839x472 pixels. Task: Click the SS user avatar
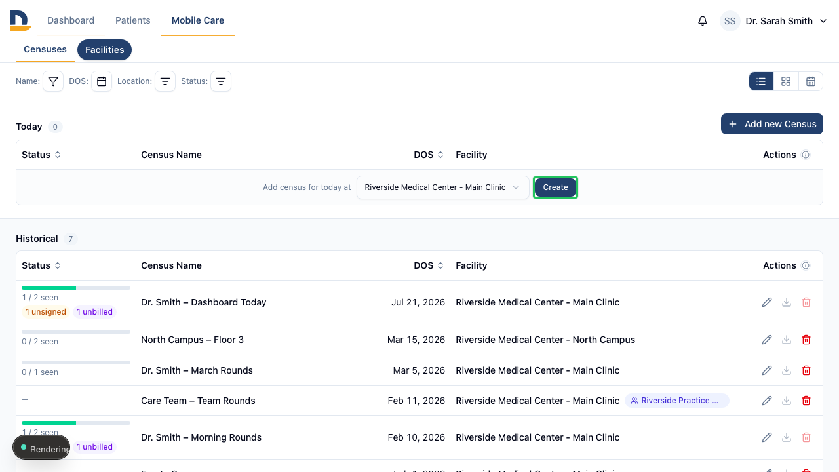(x=730, y=21)
